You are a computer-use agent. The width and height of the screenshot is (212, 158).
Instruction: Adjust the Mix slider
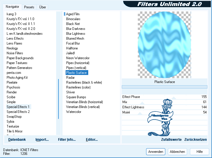click(x=164, y=102)
